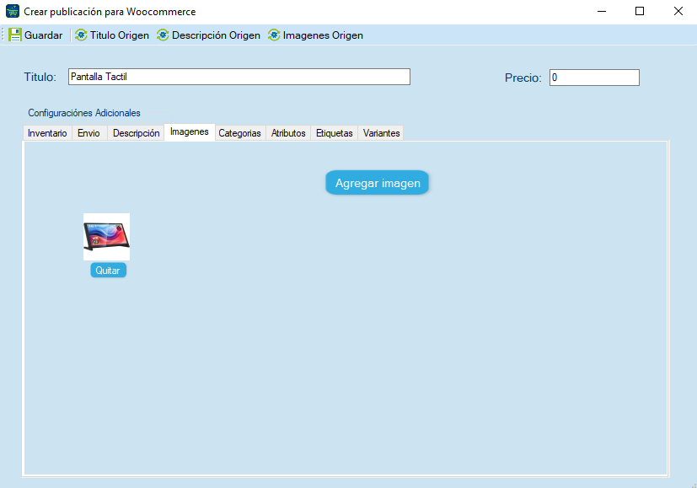Click the Agregar imagen button
697x488 pixels.
378,183
